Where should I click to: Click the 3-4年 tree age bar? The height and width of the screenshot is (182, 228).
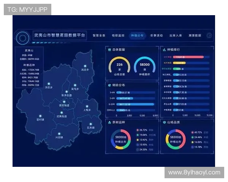119,93
